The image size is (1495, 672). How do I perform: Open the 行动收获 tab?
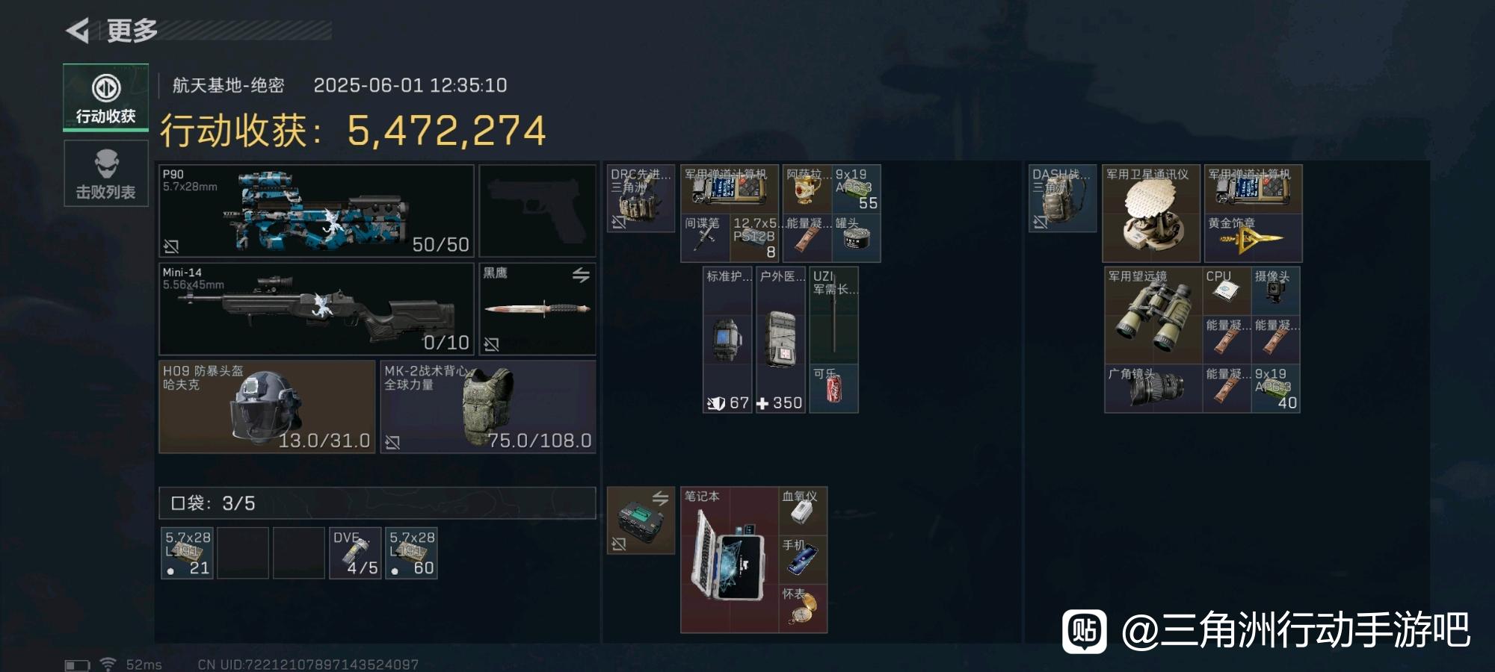click(x=105, y=98)
